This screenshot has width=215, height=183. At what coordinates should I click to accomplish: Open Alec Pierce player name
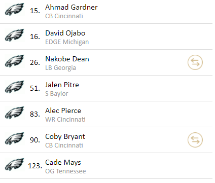(x=63, y=111)
